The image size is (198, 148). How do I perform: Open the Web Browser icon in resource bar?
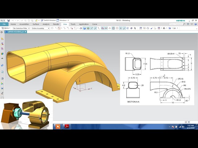pos(2,72)
